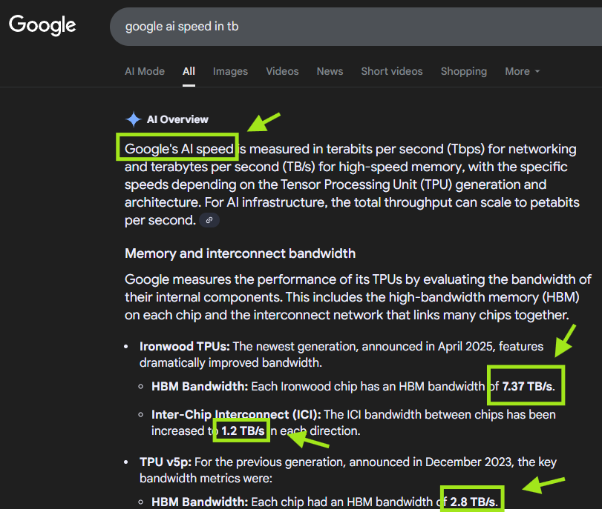Open the Images tab
This screenshot has width=602, height=512.
[x=230, y=71]
